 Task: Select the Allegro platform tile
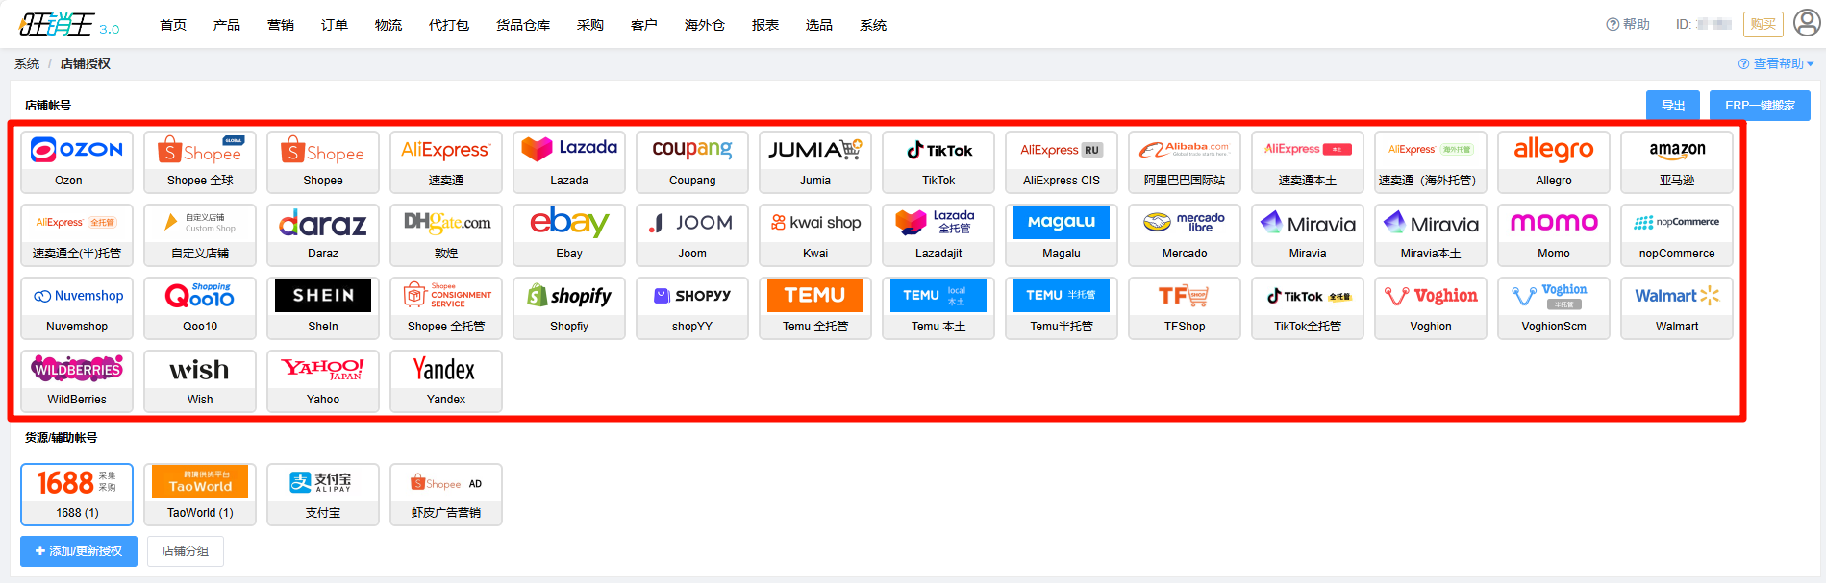1554,162
